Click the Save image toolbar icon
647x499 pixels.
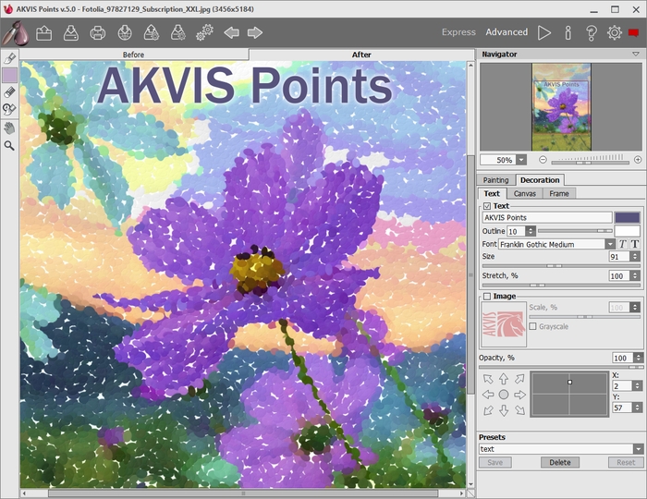click(x=71, y=32)
